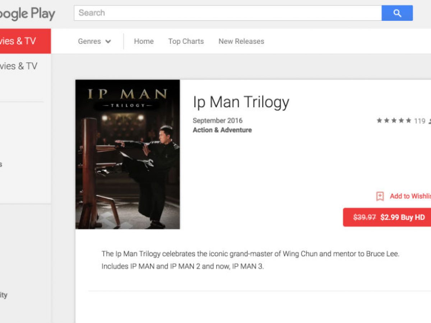Select the red Movies & TV sidebar tab
The height and width of the screenshot is (323, 431).
[25, 41]
